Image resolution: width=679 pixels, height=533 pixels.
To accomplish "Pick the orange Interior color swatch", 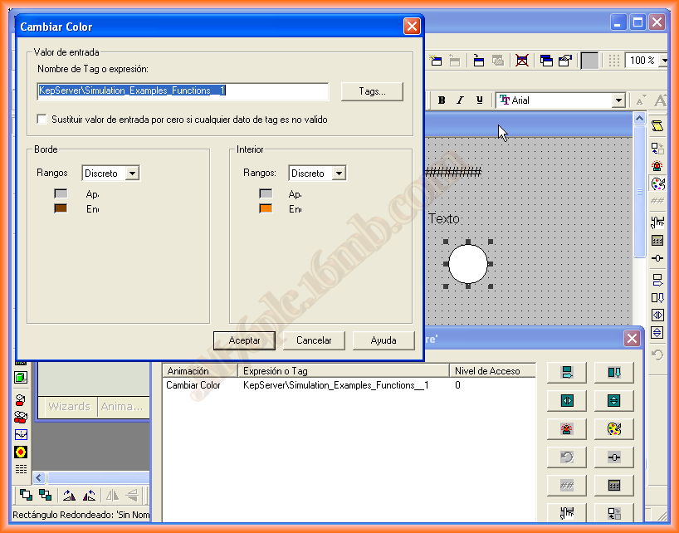I will click(266, 208).
